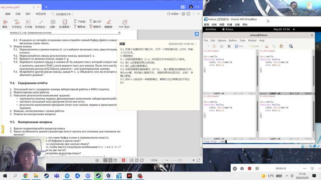Open the 页面 tab in PDF reader

click(x=18, y=14)
